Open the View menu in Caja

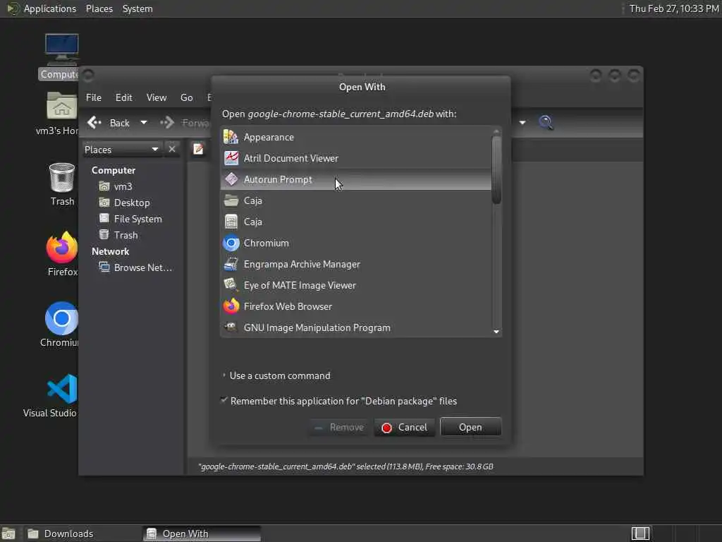click(x=157, y=97)
